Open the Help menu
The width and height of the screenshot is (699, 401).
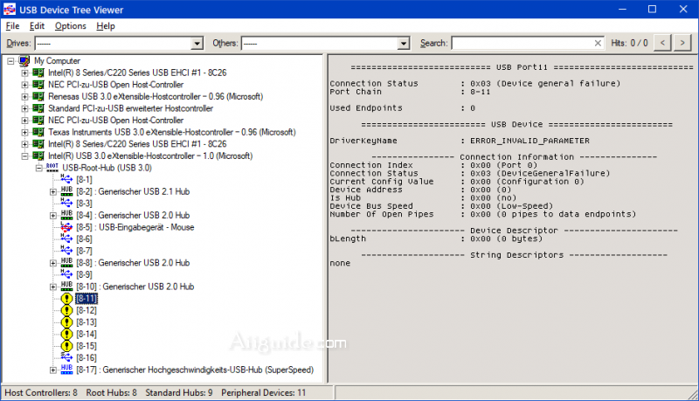coord(106,26)
